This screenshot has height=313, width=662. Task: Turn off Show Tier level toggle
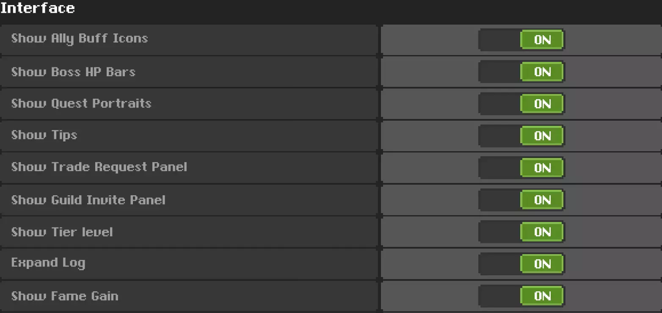tap(521, 232)
